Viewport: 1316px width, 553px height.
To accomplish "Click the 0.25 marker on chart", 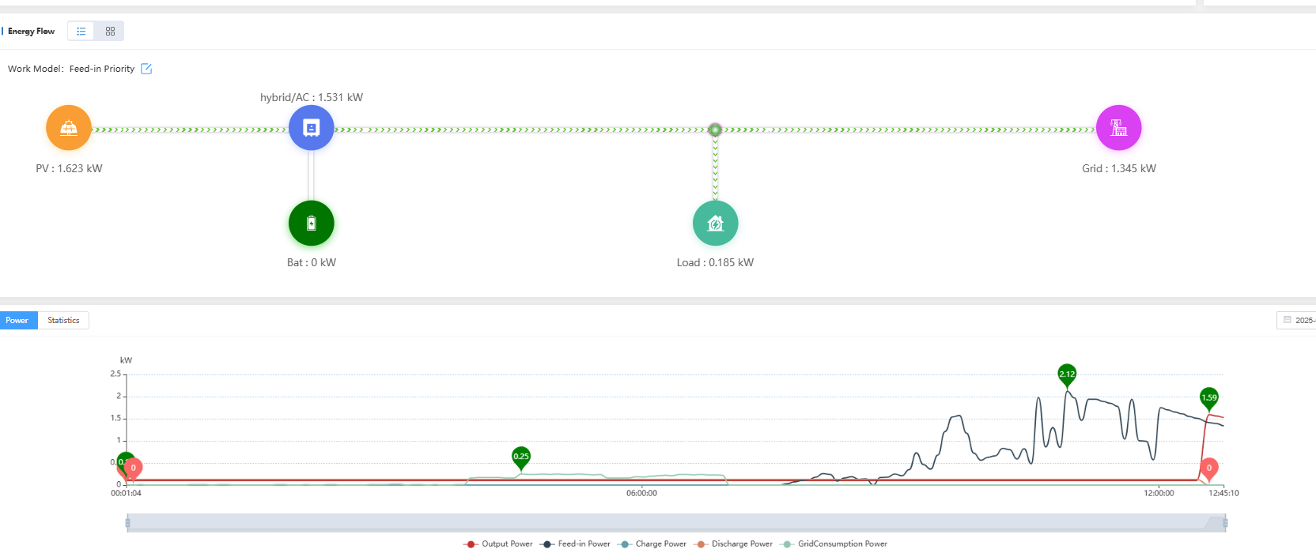I will coord(520,457).
